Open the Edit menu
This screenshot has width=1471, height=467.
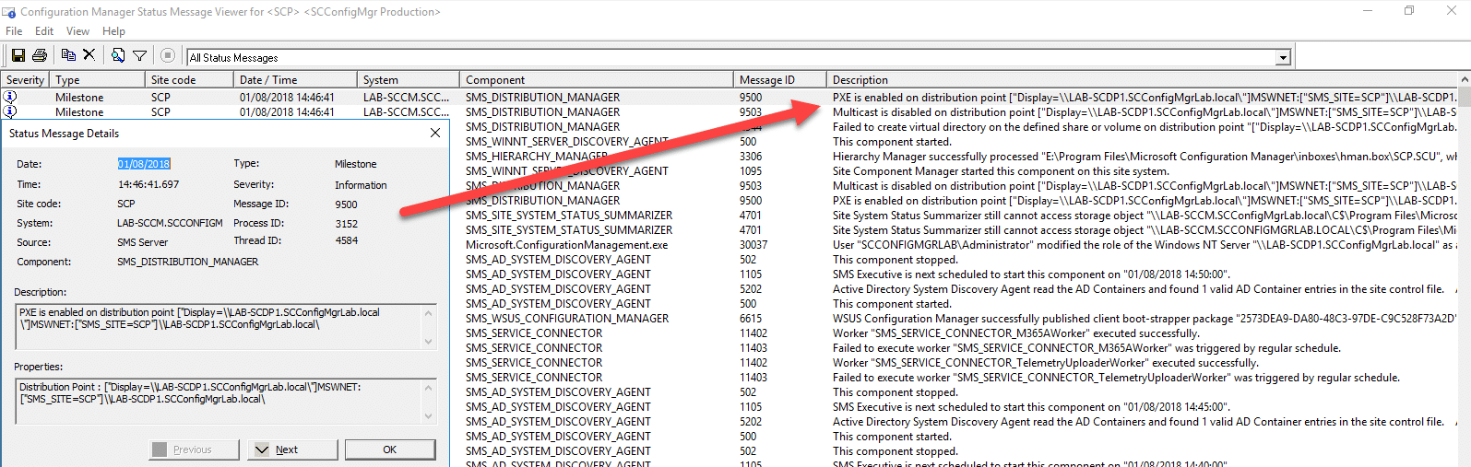coord(44,31)
